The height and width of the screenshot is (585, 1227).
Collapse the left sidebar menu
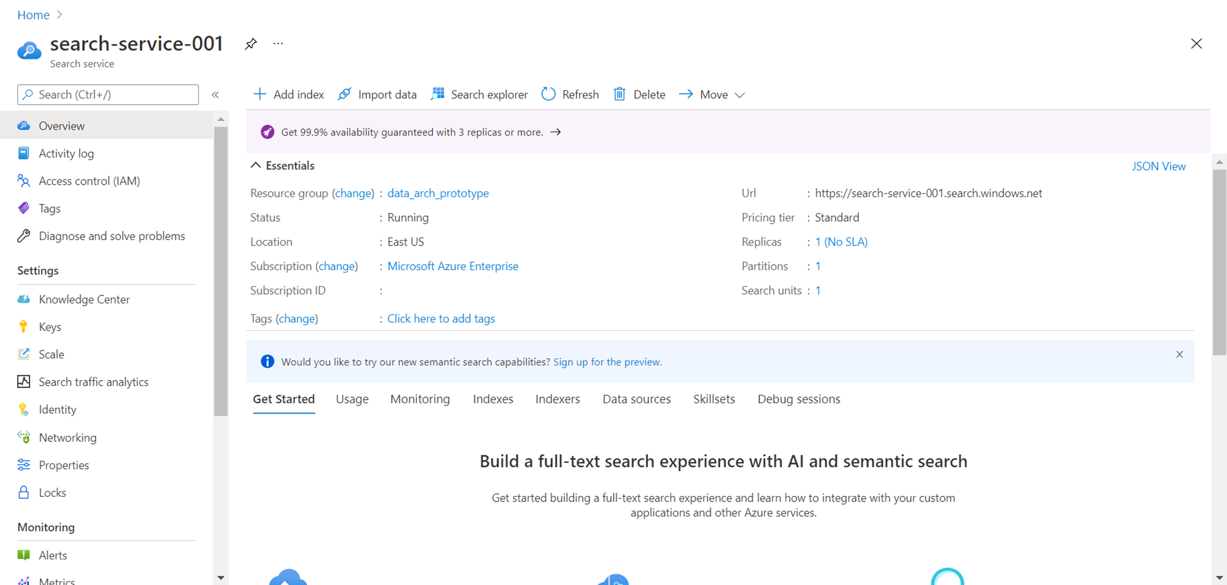[x=215, y=95]
